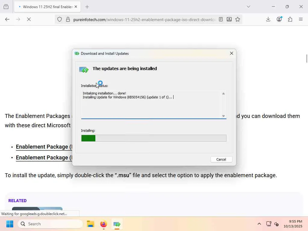The image size is (308, 231).
Task: Click the taskbar Search box
Action: [50, 224]
